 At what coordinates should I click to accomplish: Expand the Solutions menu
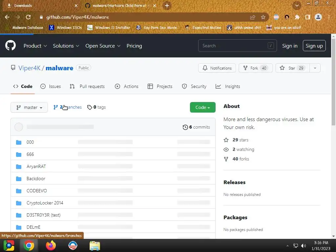coord(66,46)
